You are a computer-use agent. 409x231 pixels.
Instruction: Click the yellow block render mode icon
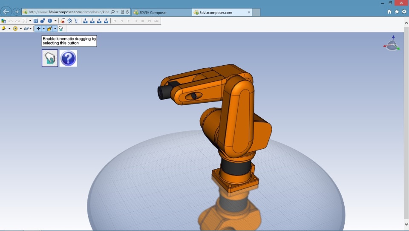[4, 29]
